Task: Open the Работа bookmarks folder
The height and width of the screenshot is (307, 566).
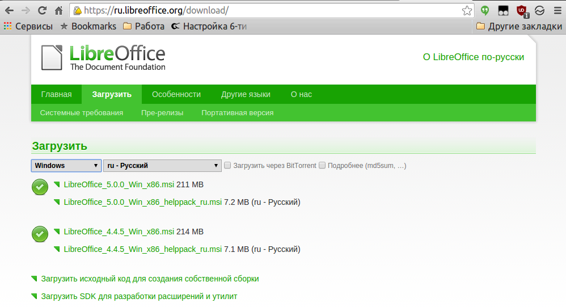Action: [x=143, y=26]
